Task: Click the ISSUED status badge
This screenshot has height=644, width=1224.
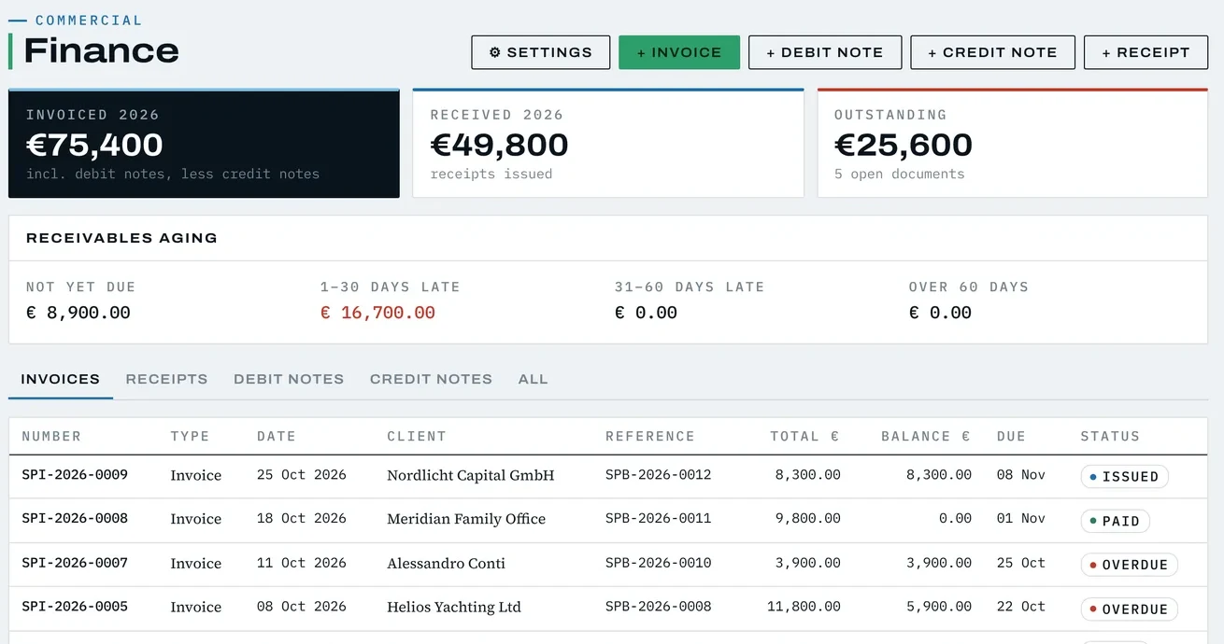Action: tap(1124, 477)
